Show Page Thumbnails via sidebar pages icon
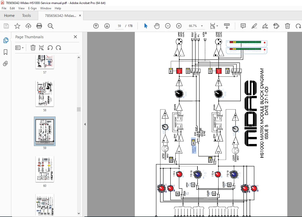This screenshot has height=217, width=302. (6, 40)
